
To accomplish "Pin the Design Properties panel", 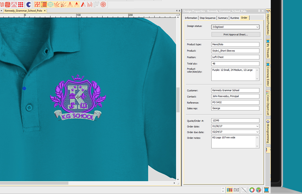I will [259, 11].
